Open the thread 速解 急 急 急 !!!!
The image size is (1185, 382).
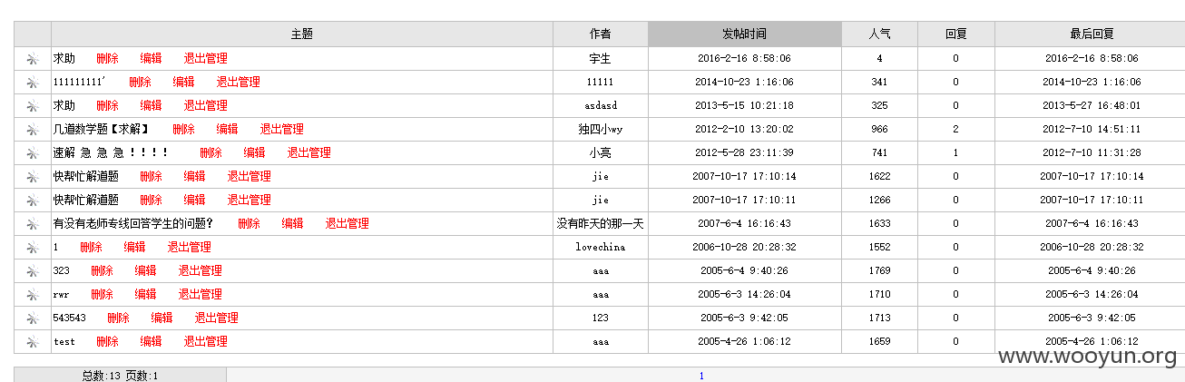point(111,153)
